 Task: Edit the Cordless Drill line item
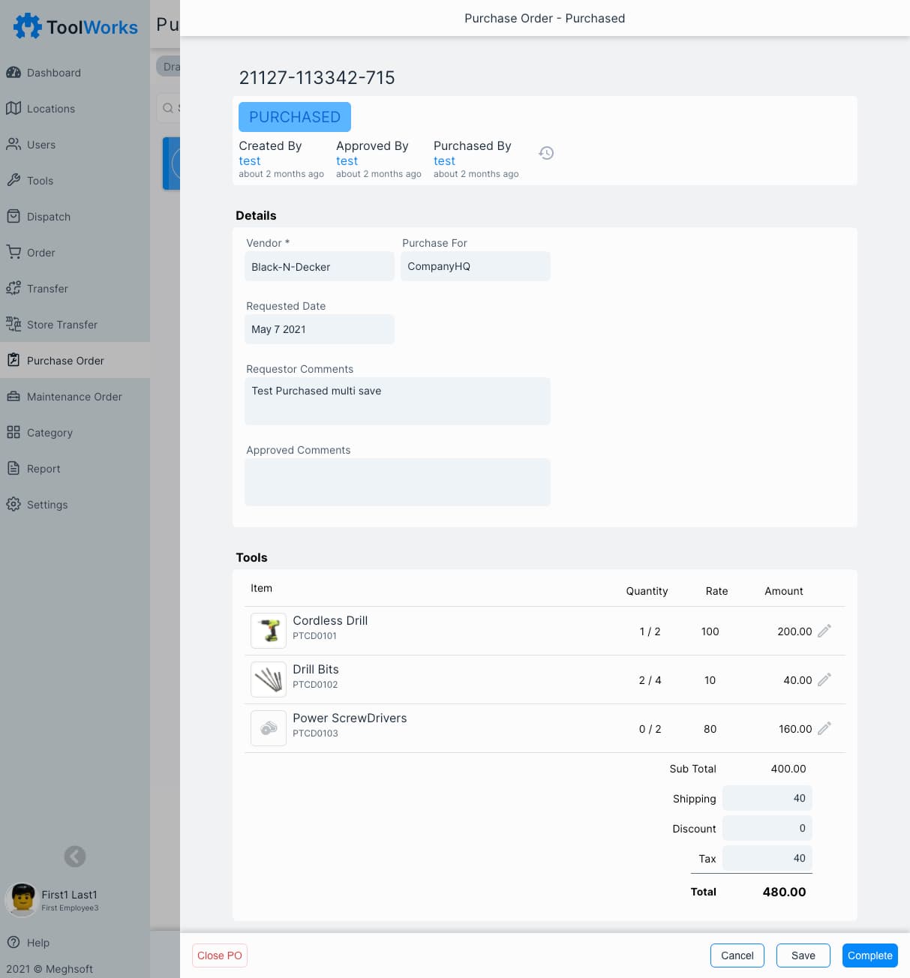point(824,631)
